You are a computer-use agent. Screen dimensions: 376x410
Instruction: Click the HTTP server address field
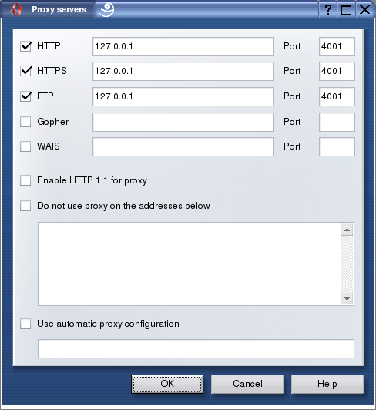[x=183, y=46]
